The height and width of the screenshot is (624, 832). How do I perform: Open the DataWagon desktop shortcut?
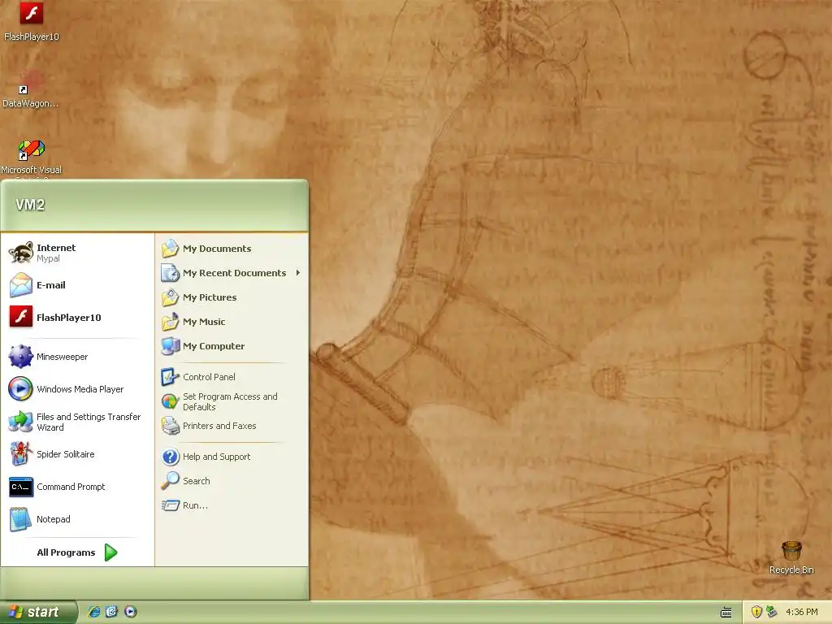[x=31, y=89]
